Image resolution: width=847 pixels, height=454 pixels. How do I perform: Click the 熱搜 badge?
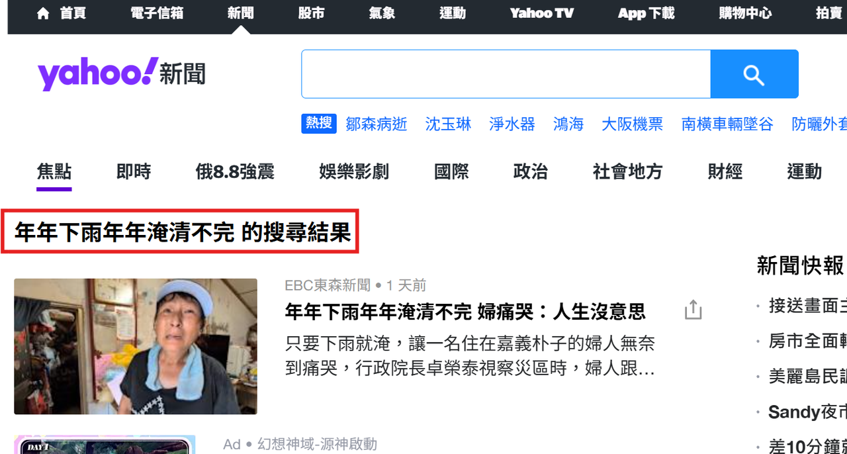(x=319, y=123)
